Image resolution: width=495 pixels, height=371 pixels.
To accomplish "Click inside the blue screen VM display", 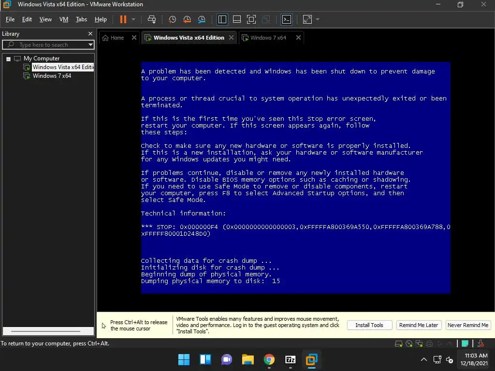I will pos(295,178).
